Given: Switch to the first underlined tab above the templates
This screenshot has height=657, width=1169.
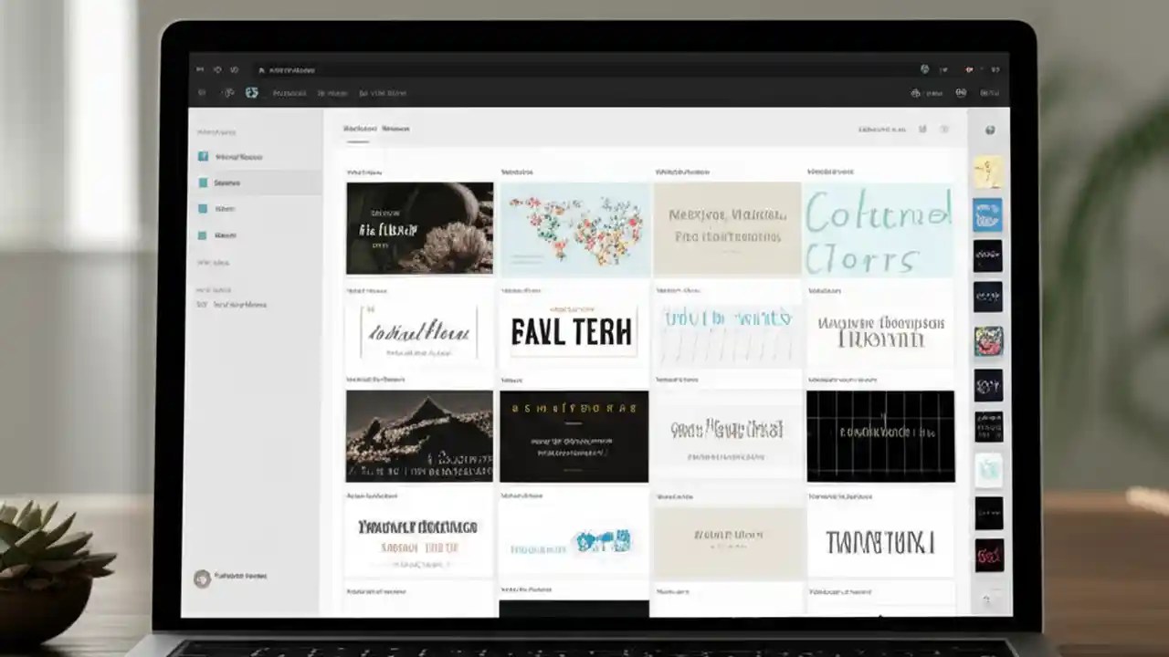Looking at the screenshot, I should [358, 129].
